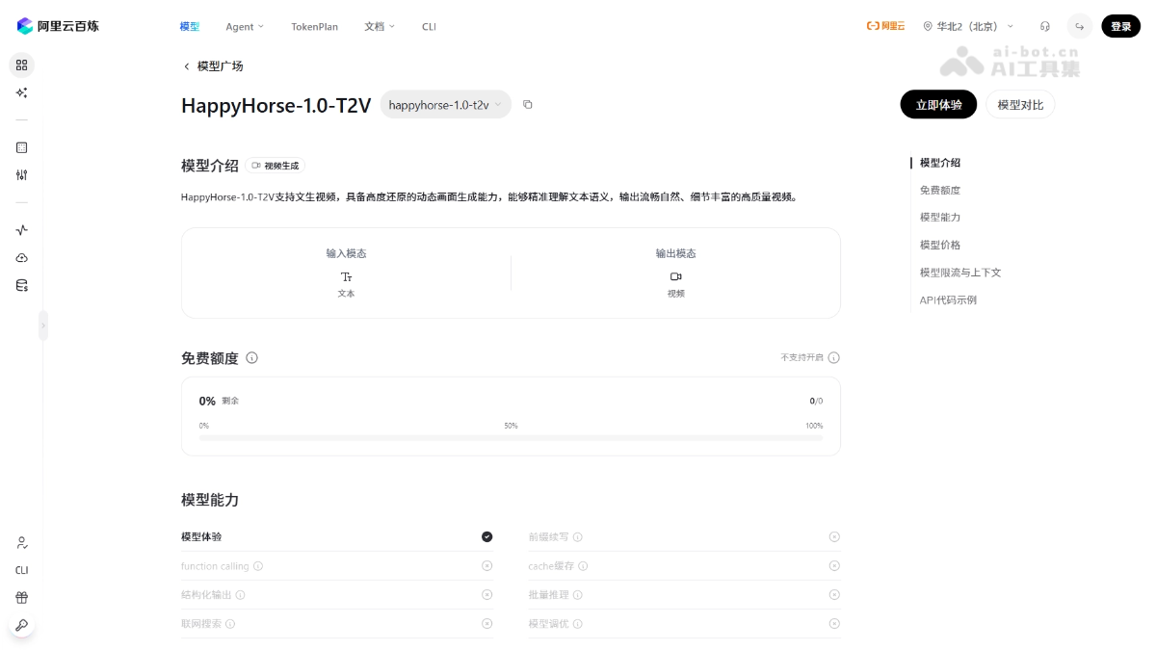Expand the 文档 dropdown in the top navigation
Image resolution: width=1156 pixels, height=650 pixels.
(380, 26)
